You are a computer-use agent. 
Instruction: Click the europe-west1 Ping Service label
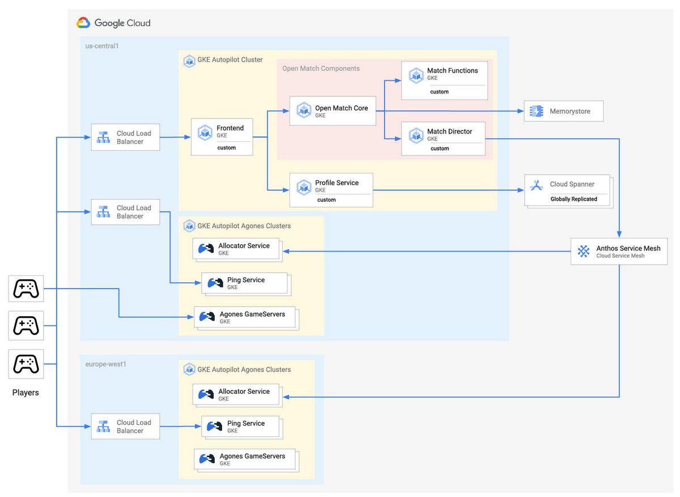click(246, 423)
